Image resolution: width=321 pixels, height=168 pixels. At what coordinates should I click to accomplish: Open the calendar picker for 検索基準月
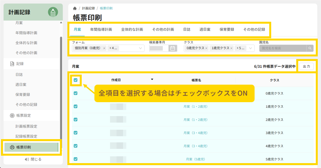[x=173, y=48]
